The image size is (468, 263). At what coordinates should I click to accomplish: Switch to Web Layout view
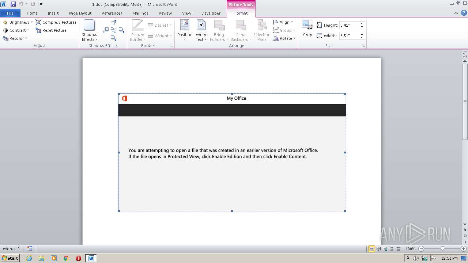pos(385,249)
